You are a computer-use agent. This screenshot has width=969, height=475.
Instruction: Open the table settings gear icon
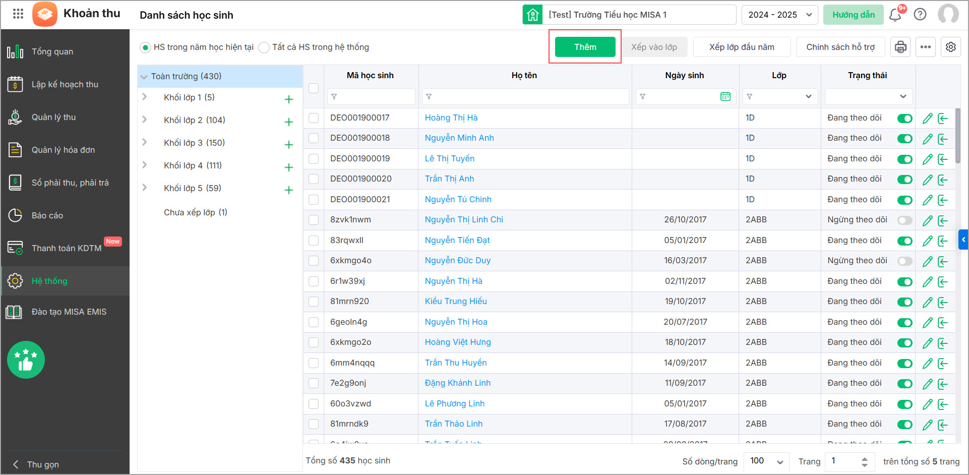tap(951, 47)
